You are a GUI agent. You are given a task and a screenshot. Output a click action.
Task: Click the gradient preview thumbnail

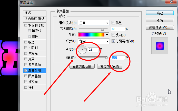[x=160, y=46]
